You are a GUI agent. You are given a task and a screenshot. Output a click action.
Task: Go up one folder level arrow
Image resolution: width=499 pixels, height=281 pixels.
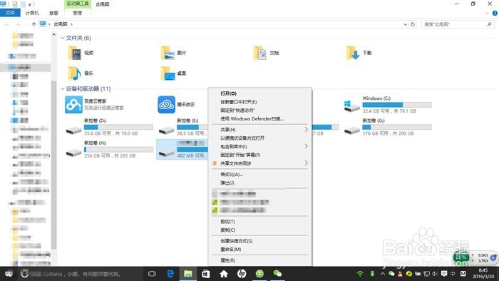pyautogui.click(x=34, y=24)
